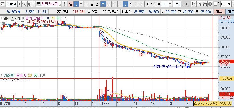Select the 초 (second) period toggle
234x108 pixels.
pyautogui.click(x=108, y=4)
